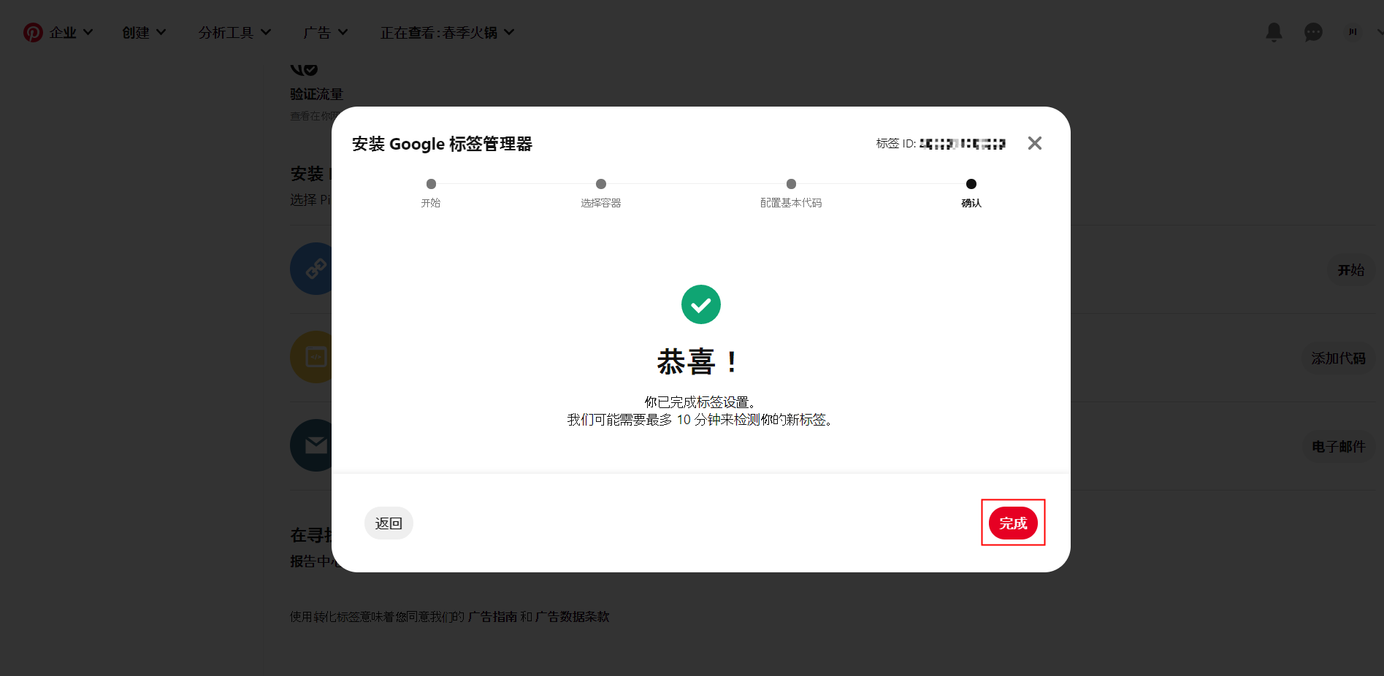Open the 创建 dropdown menu
Viewport: 1384px width, 676px height.
point(144,32)
